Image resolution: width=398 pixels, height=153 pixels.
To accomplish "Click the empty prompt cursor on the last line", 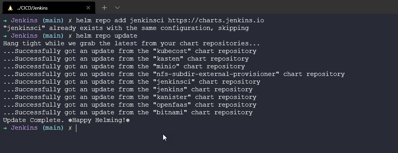I will 76,128.
